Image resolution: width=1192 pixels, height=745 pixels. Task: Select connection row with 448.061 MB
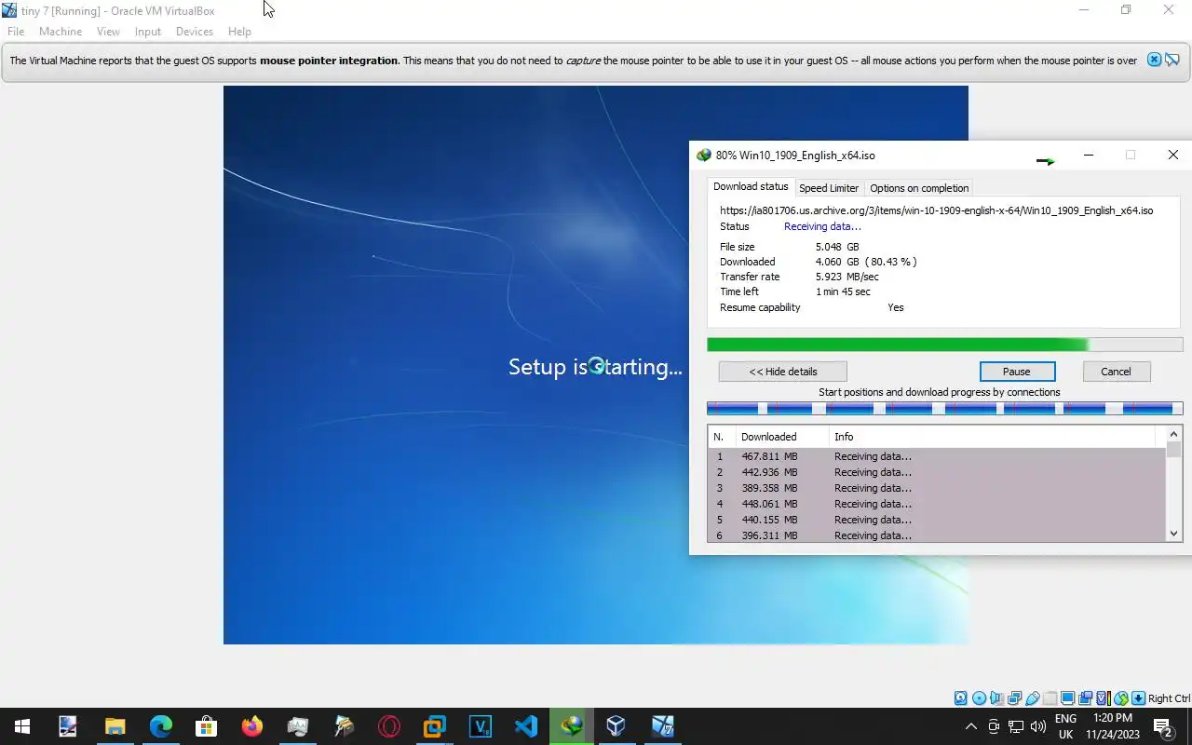coord(937,504)
